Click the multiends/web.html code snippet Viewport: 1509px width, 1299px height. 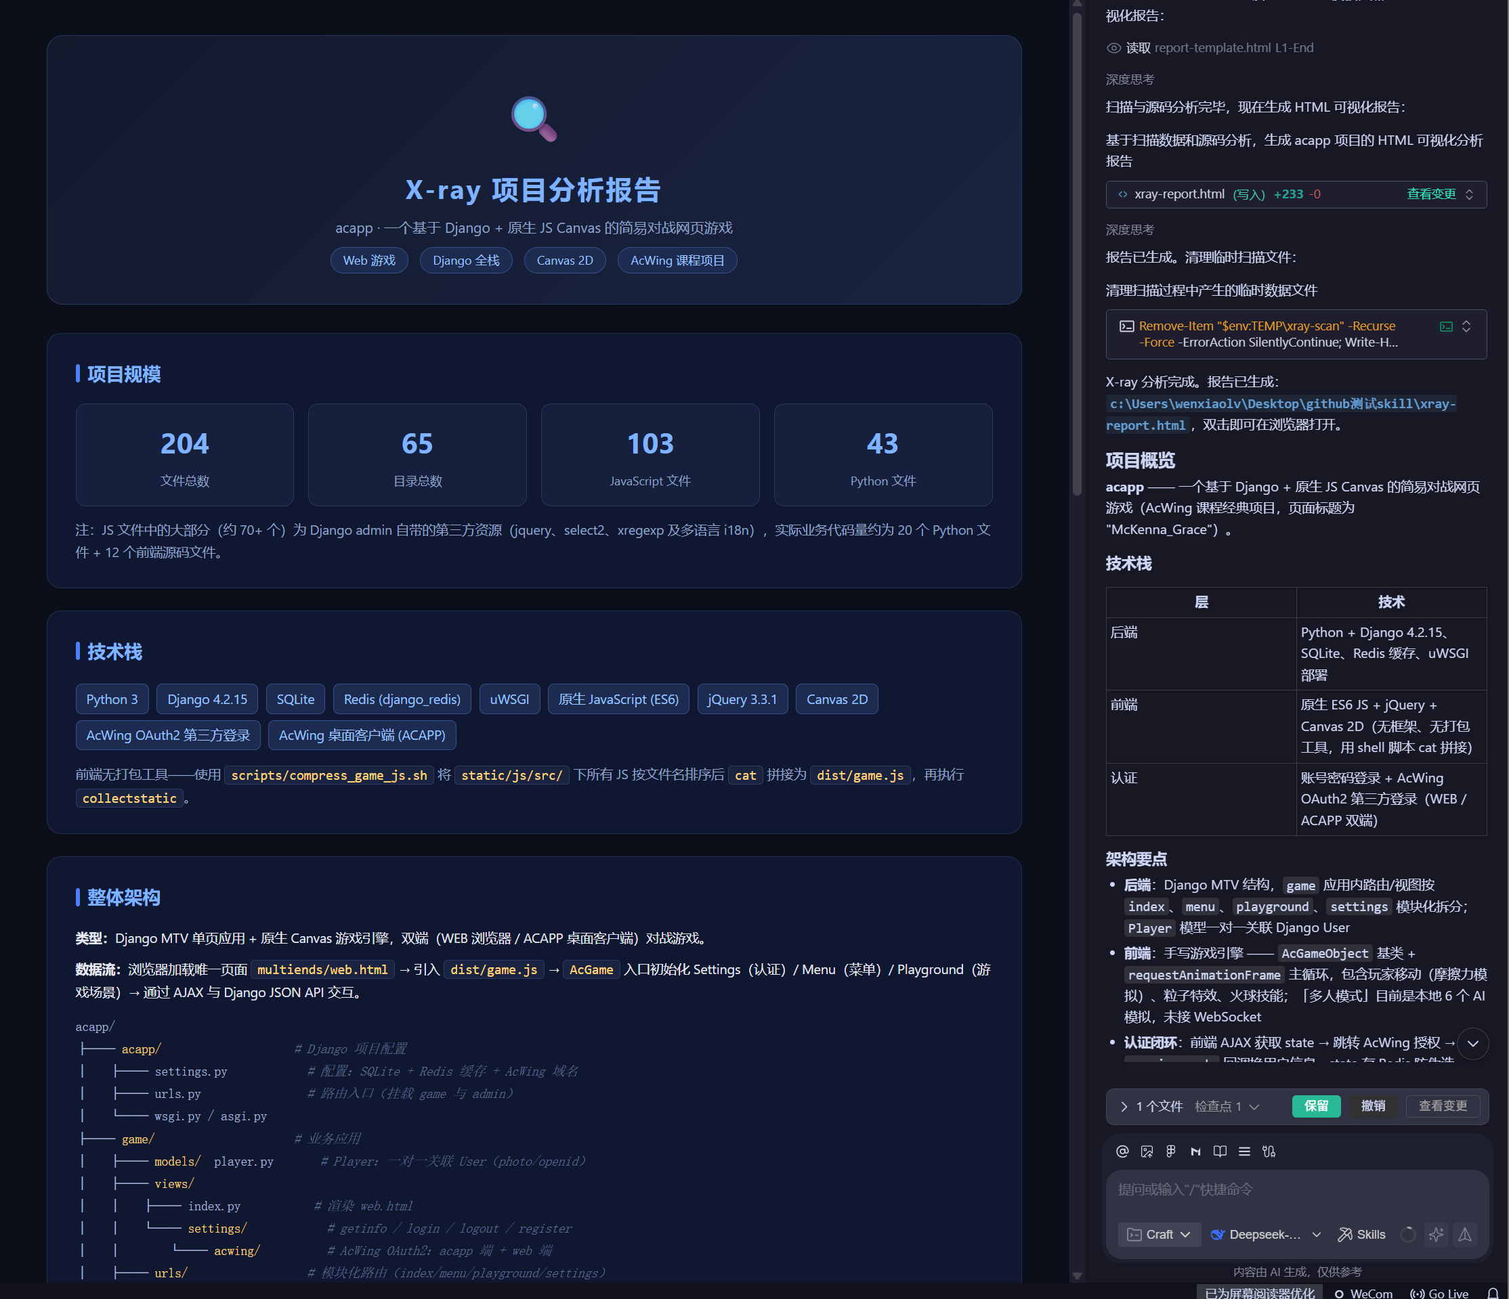click(322, 969)
